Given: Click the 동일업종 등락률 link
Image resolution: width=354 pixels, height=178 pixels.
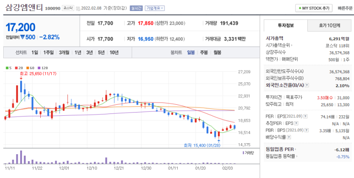Looking at the screenshot, I should pos(282,156).
